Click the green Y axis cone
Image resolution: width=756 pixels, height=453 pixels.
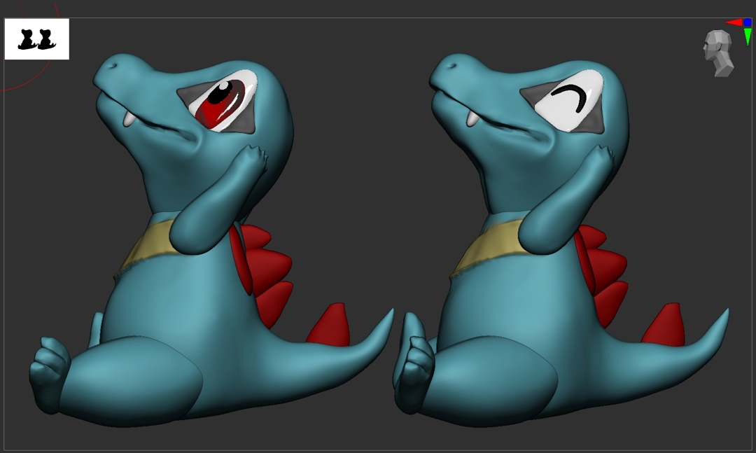point(748,36)
